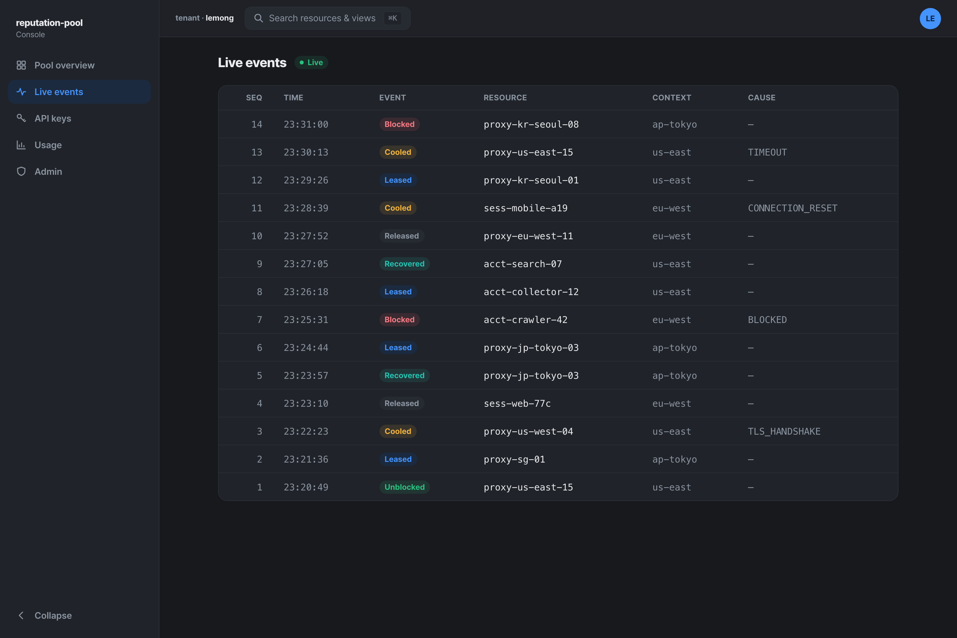This screenshot has height=638, width=957.
Task: Click Leased badge for acct-collector-12
Action: click(398, 292)
